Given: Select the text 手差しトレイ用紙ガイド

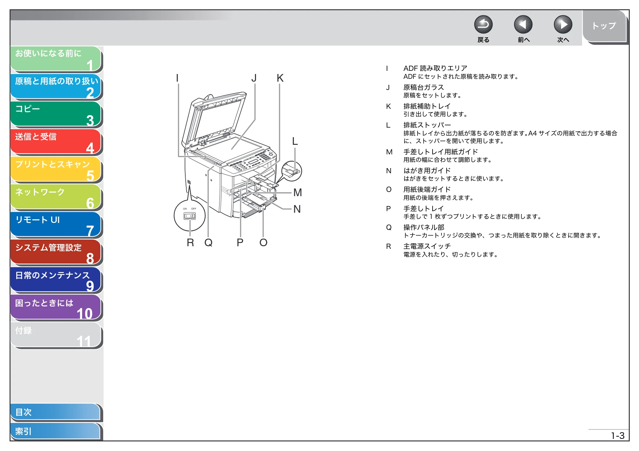Looking at the screenshot, I should coord(441,152).
